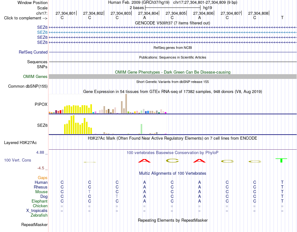297x232 pixels.
Task: Click the SNPs track label
Action: (42, 67)
